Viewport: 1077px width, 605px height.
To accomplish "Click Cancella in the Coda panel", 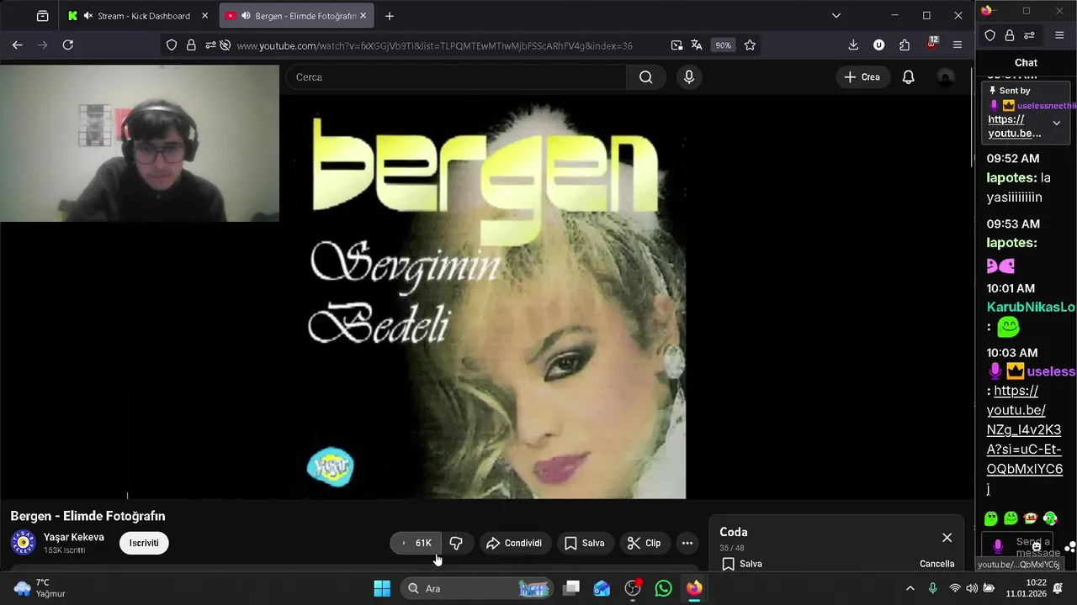I will pyautogui.click(x=937, y=564).
